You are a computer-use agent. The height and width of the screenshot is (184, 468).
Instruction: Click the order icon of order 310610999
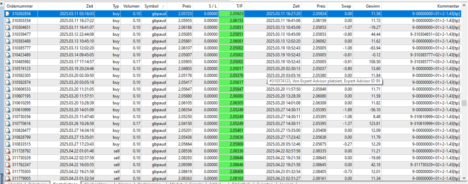(8, 110)
